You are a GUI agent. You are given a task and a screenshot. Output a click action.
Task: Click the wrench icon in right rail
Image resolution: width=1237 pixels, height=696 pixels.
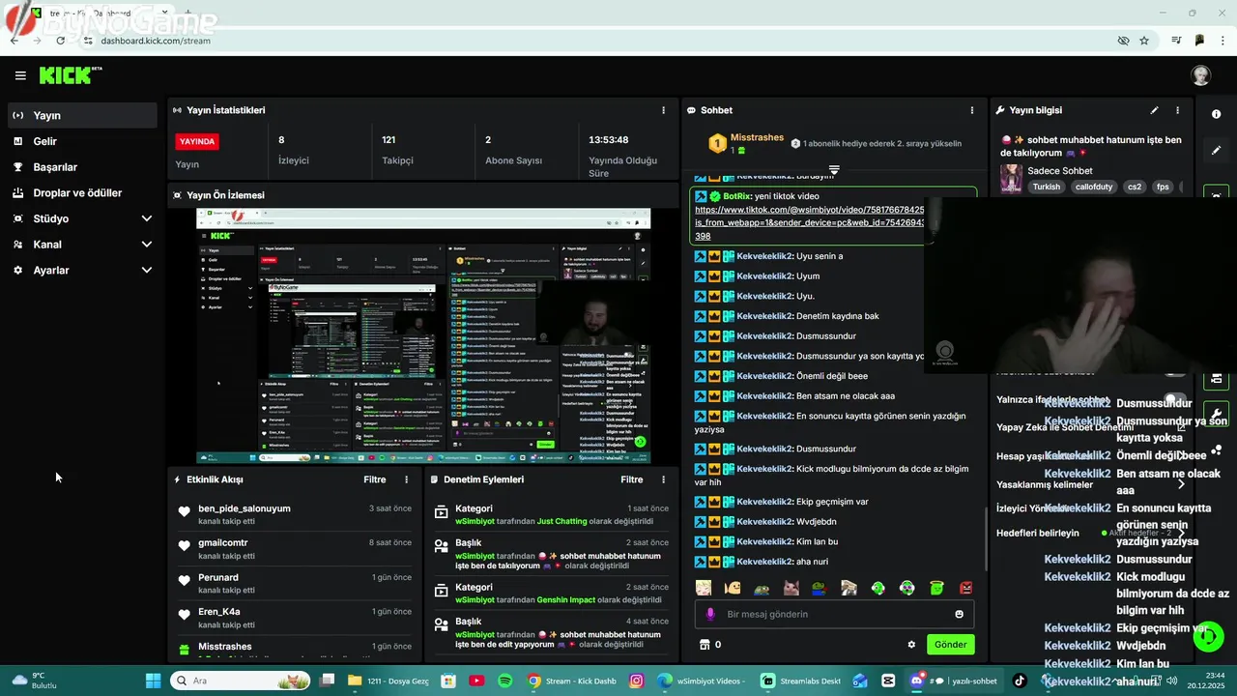pos(1216,414)
